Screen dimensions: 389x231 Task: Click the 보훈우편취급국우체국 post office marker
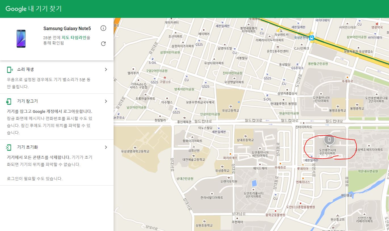(200, 98)
